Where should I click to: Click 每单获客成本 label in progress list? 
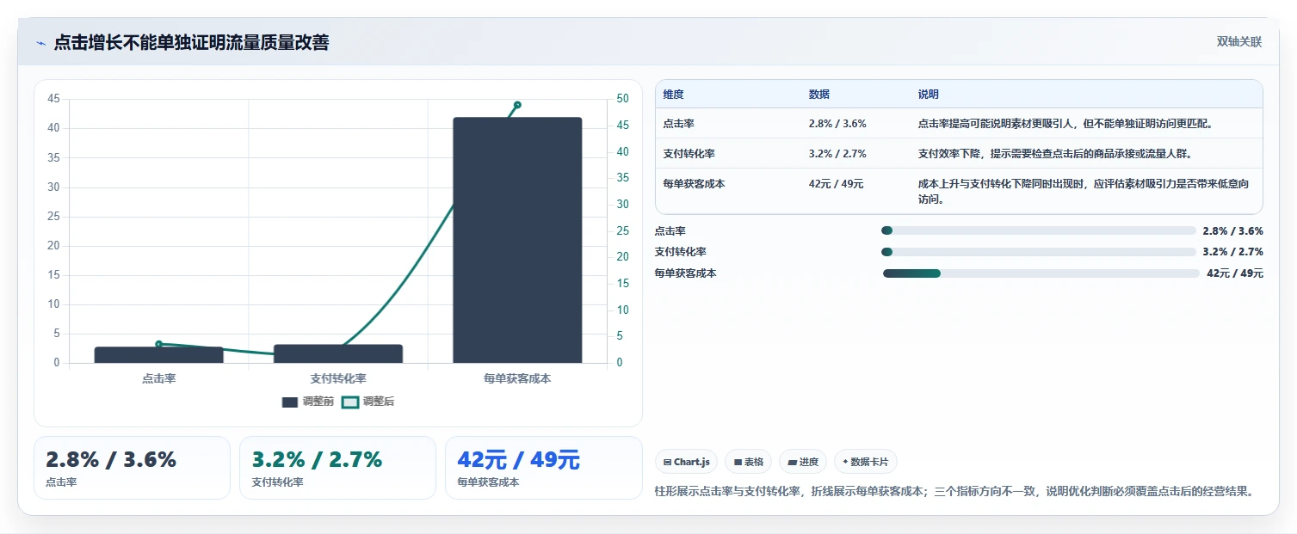click(x=686, y=273)
